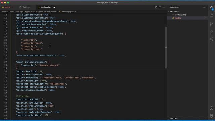
Task: Click "git.enableSmartCommit" key text
Action: [30, 31]
